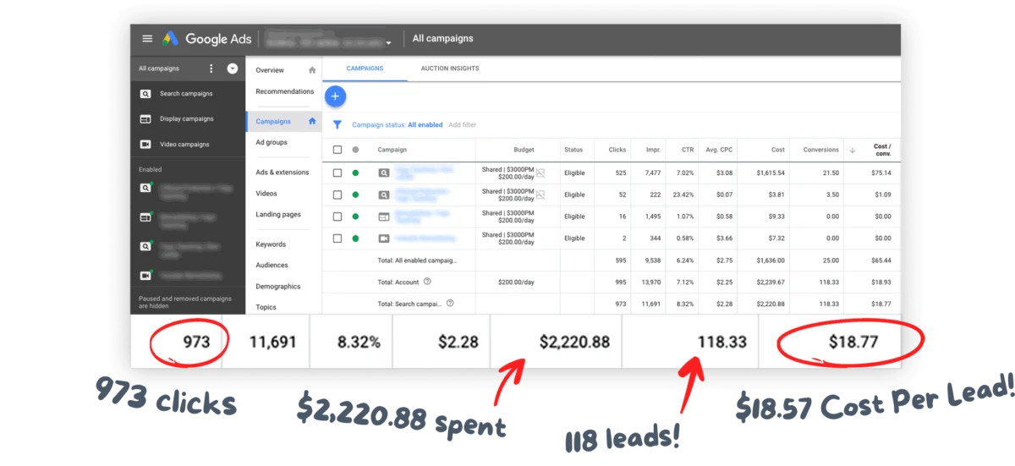Screen dimensions: 1015x466
Task: Open the hamburger main menu
Action: (x=147, y=39)
